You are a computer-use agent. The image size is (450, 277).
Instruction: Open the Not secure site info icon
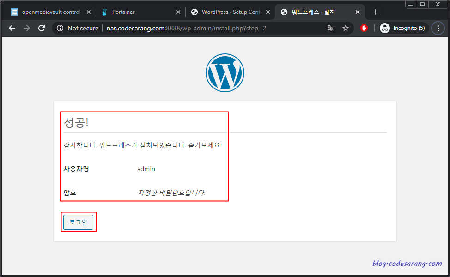60,28
